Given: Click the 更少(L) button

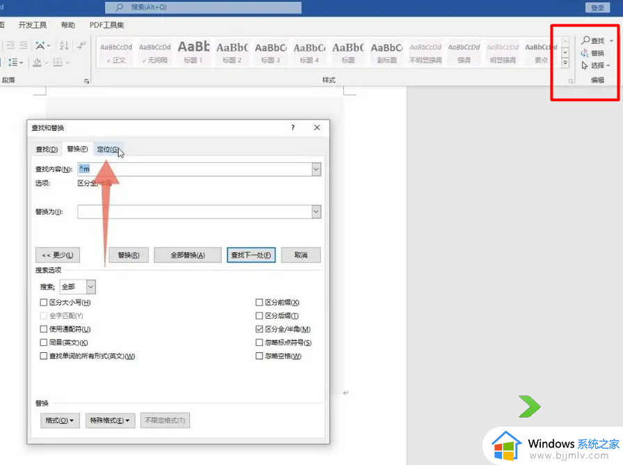Looking at the screenshot, I should [58, 255].
